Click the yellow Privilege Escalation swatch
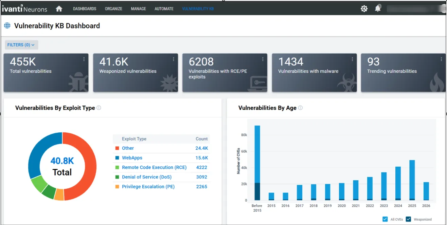 pos(117,187)
